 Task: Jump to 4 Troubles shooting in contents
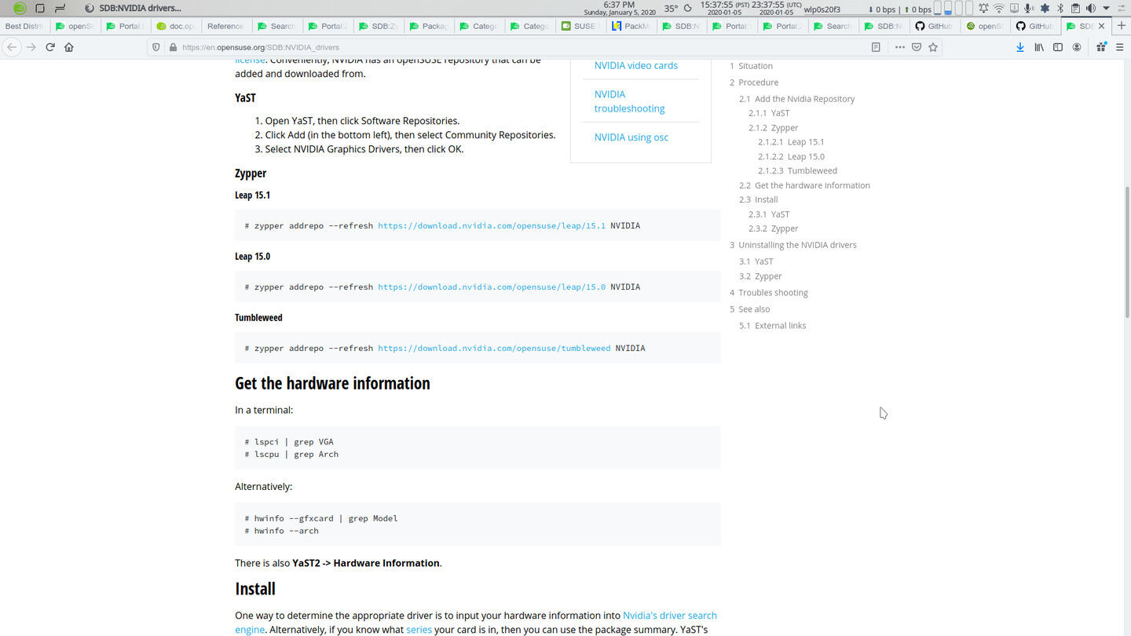tap(768, 293)
